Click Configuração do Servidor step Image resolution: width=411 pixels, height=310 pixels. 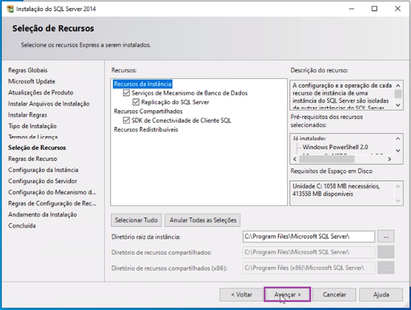pyautogui.click(x=43, y=181)
